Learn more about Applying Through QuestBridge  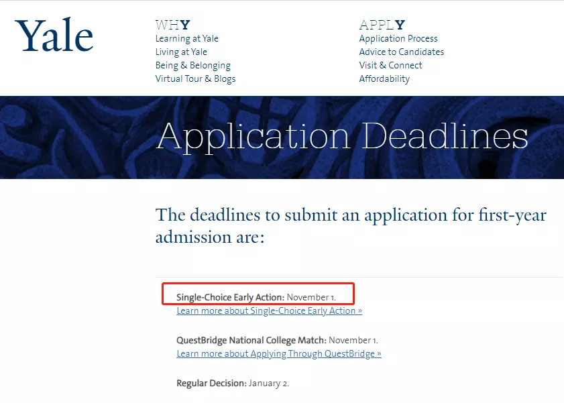279,354
